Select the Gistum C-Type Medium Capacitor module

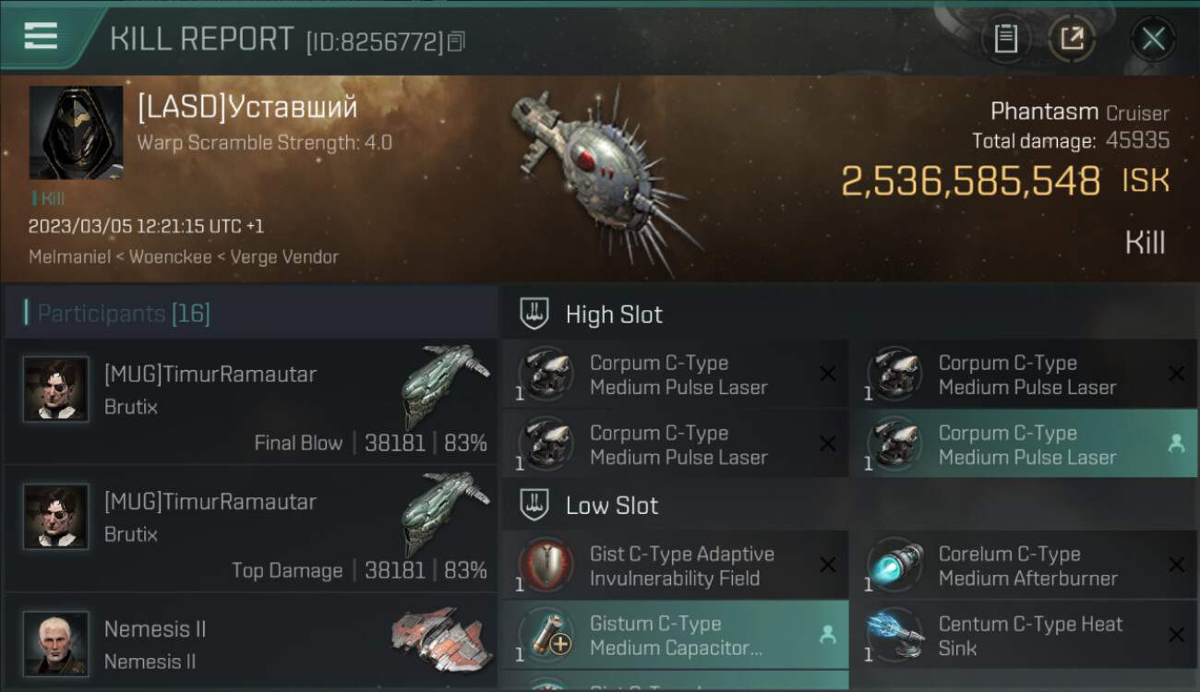coord(675,635)
